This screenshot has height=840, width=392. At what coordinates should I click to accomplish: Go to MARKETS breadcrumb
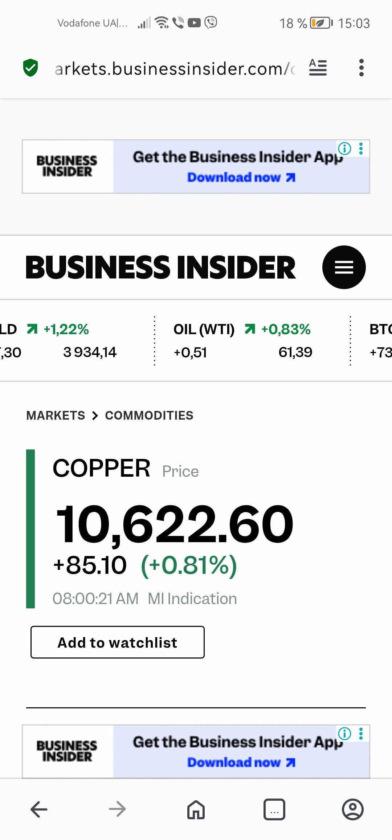click(56, 415)
